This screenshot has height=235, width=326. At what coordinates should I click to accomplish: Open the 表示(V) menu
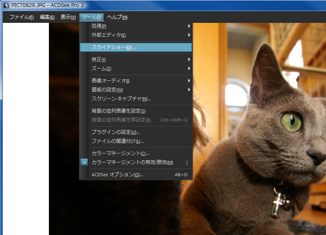click(x=68, y=17)
